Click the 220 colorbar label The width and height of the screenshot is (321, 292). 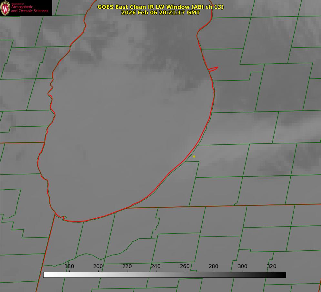pos(127,266)
